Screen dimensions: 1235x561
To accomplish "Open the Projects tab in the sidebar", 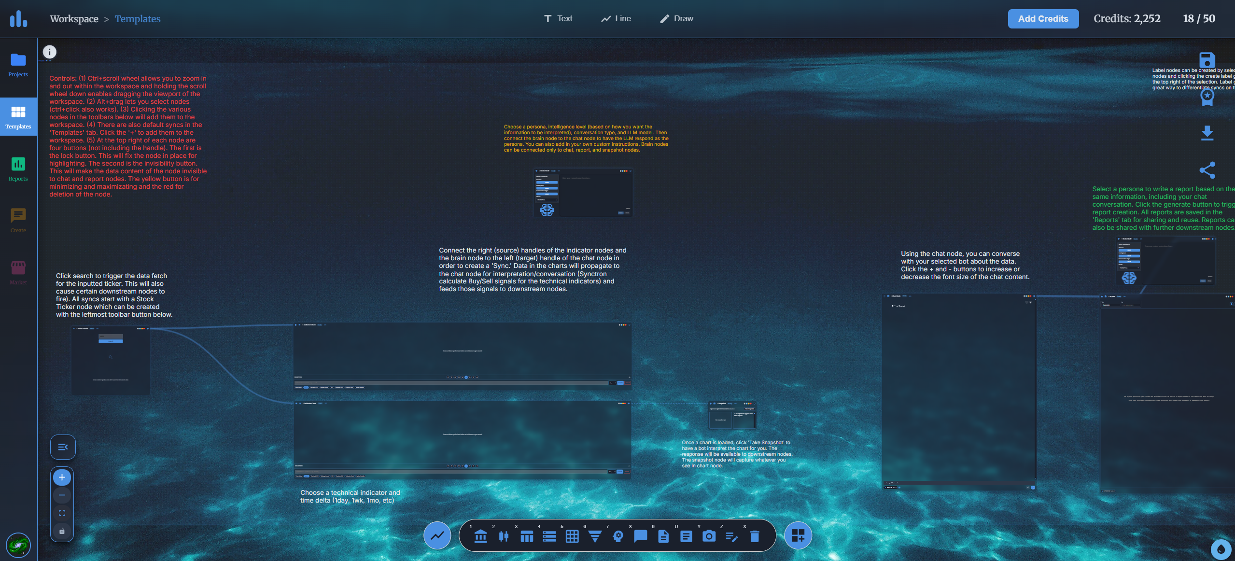I will [x=18, y=64].
